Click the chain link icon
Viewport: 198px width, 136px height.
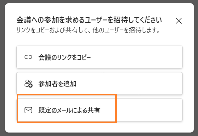tap(28, 57)
